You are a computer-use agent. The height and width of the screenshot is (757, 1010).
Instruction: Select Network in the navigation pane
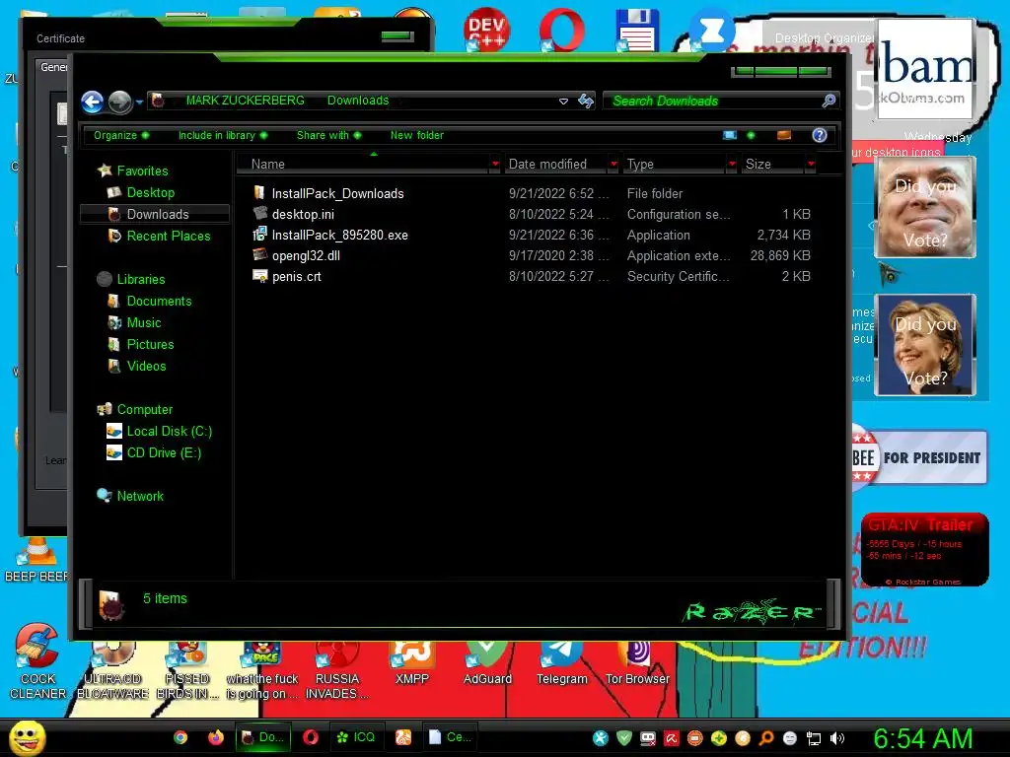tap(140, 497)
